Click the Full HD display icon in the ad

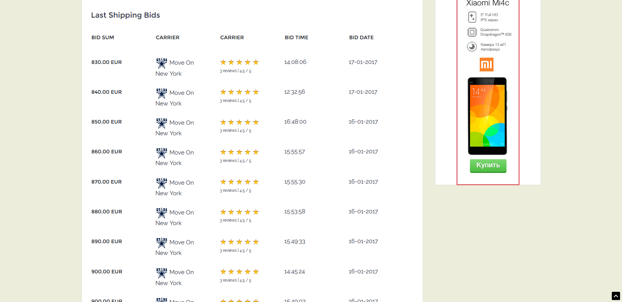(x=472, y=17)
